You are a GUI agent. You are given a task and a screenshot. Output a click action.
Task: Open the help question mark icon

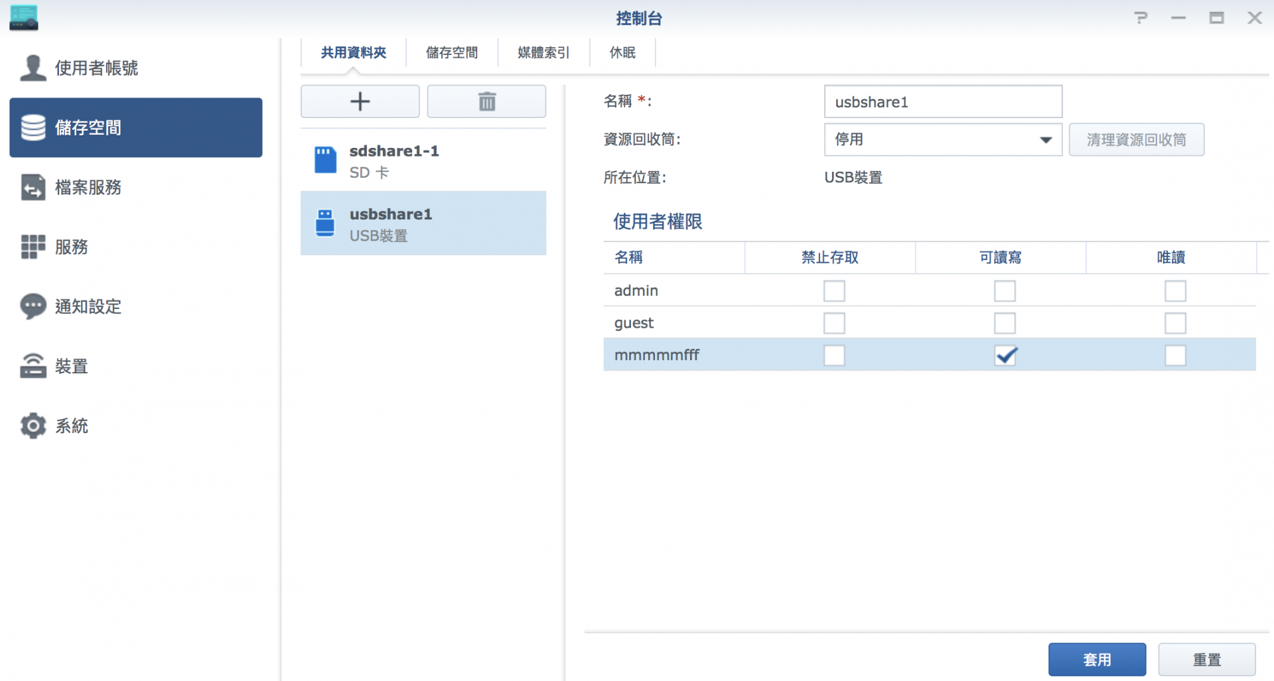[1141, 18]
